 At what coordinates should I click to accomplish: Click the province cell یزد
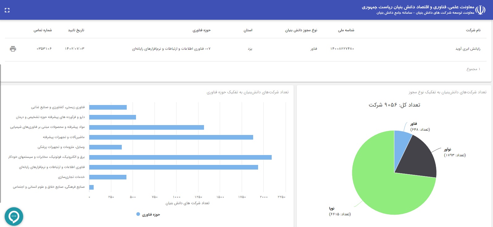(x=250, y=49)
